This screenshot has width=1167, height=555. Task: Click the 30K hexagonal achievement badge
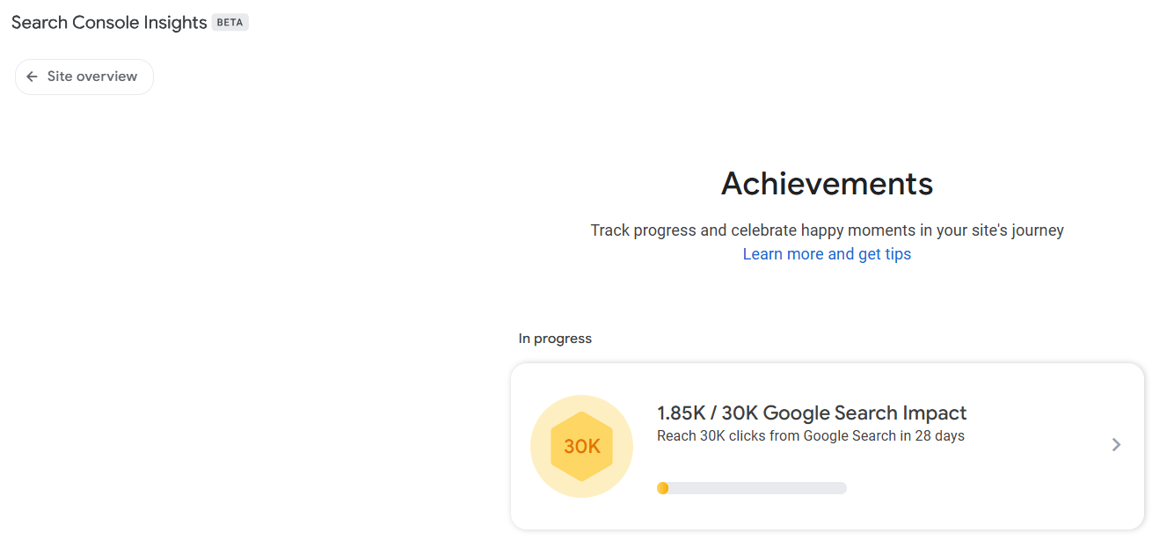581,446
